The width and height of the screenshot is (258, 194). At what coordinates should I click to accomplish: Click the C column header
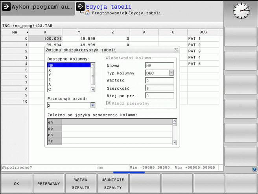point(173,32)
